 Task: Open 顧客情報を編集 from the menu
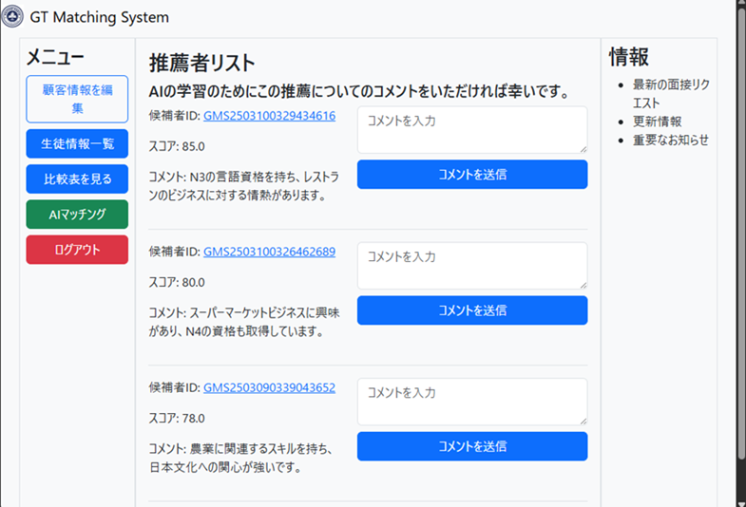pyautogui.click(x=77, y=99)
